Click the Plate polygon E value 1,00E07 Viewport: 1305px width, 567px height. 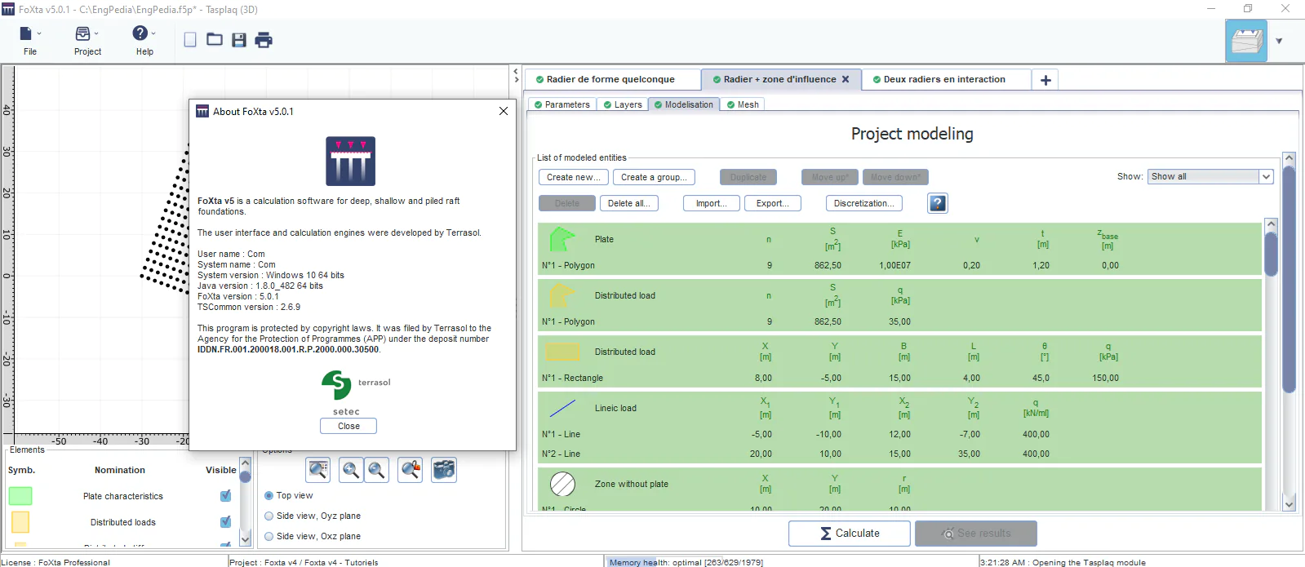click(894, 265)
